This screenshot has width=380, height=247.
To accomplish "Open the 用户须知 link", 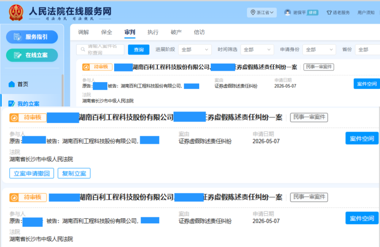I will pyautogui.click(x=366, y=13).
